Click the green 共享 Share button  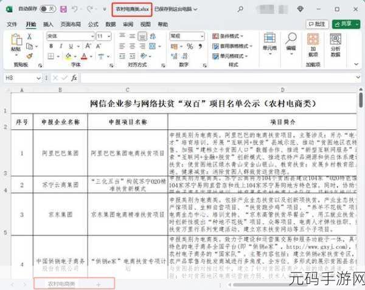346,24
